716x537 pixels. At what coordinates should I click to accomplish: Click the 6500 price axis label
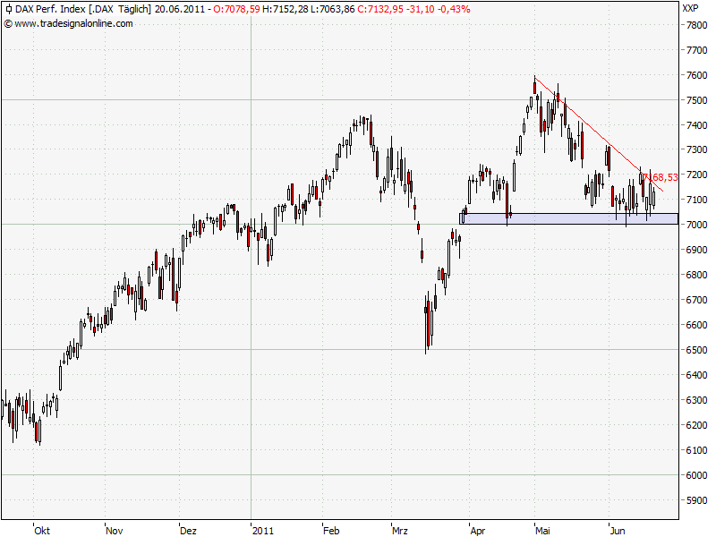(x=697, y=350)
